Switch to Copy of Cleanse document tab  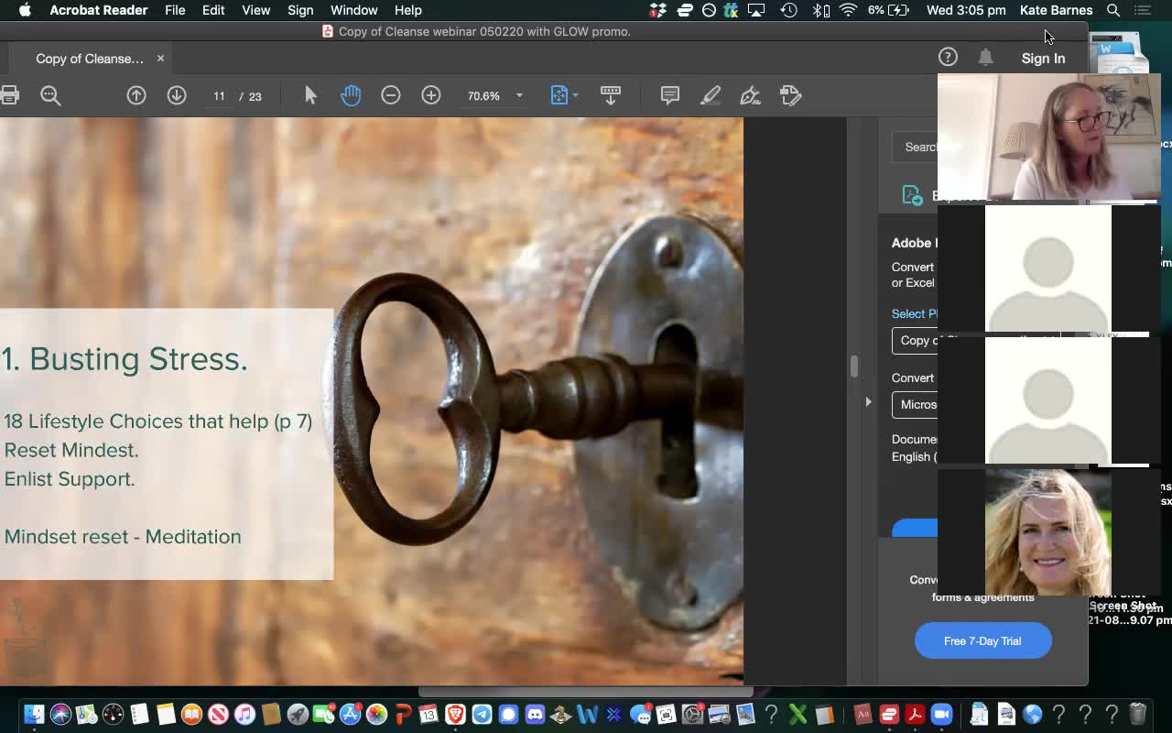coord(90,59)
